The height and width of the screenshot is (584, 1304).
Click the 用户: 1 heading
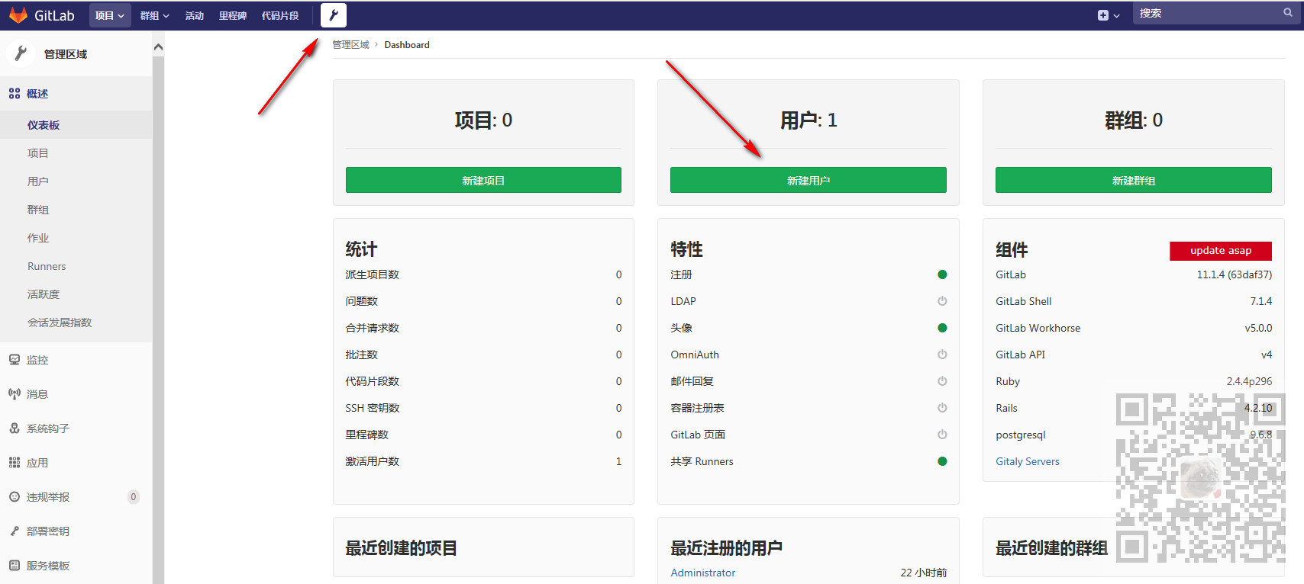[x=809, y=120]
